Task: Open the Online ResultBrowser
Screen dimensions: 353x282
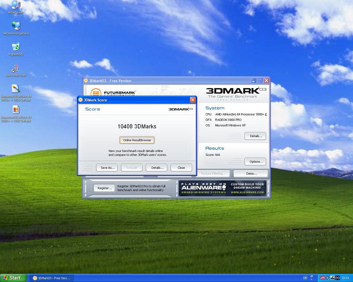Action: [x=137, y=140]
